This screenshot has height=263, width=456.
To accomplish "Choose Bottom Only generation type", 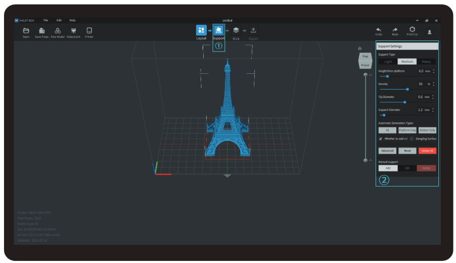I will (x=428, y=130).
